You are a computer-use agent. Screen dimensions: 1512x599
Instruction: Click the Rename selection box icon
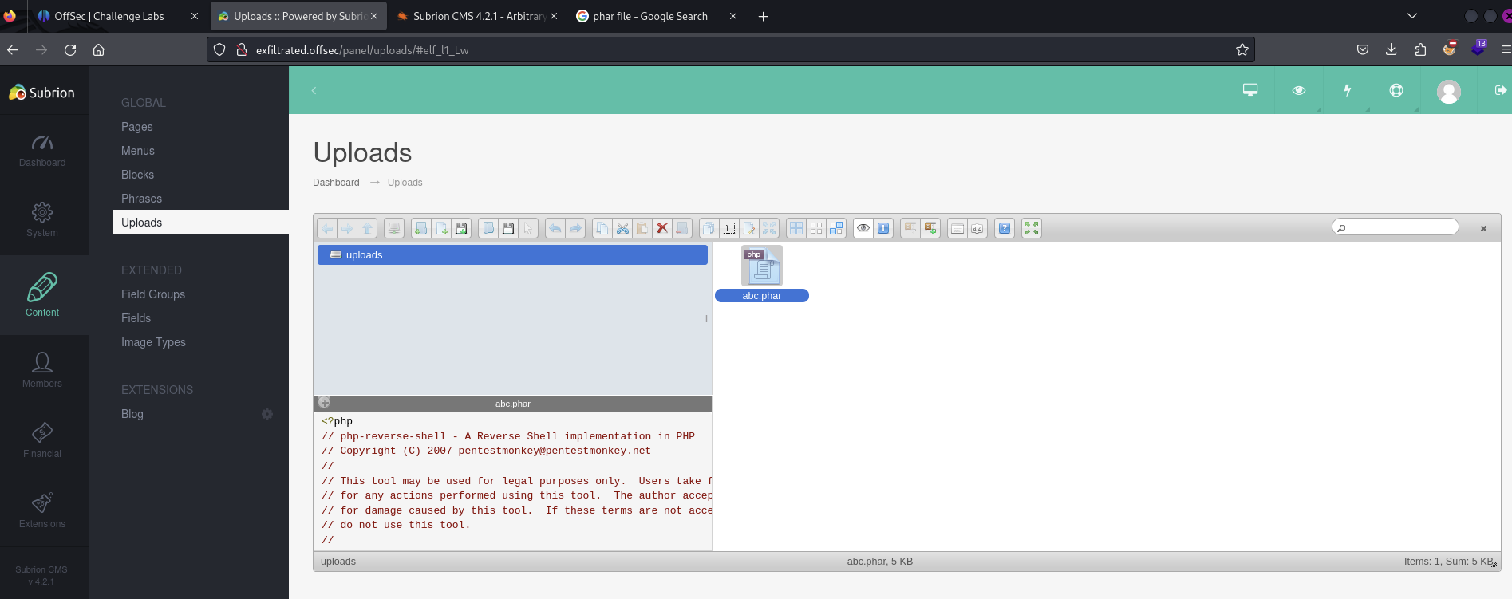(729, 229)
